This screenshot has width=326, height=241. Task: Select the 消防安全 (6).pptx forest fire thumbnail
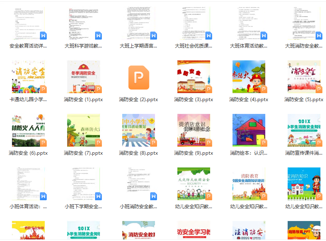[x=28, y=130]
